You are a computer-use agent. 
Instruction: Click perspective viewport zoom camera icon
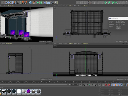coord(49,6)
